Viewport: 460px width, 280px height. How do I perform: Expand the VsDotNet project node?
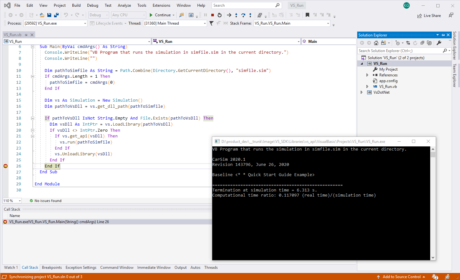point(362,92)
